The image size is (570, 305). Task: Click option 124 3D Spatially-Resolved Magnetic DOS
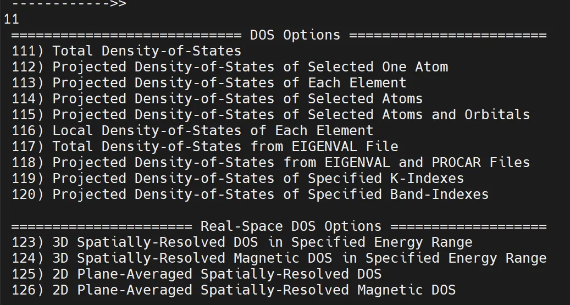click(x=279, y=258)
